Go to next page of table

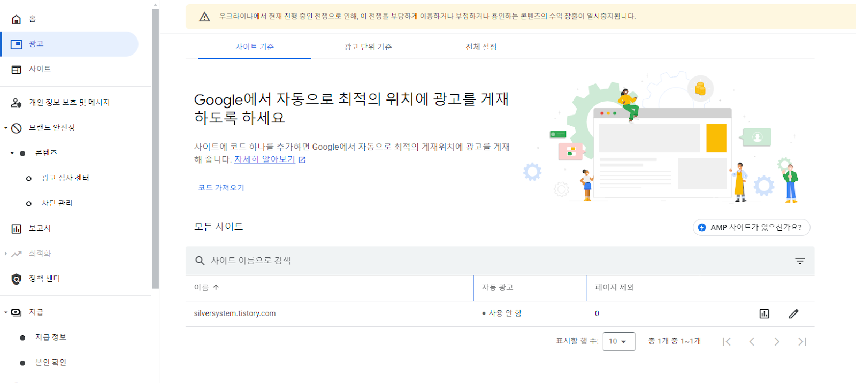pyautogui.click(x=777, y=341)
